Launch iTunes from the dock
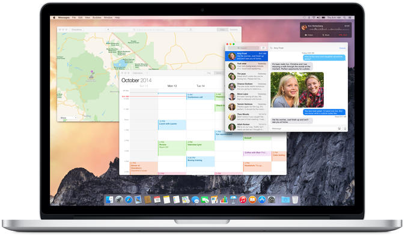Image resolution: width=405 pixels, height=235 pixels. [243, 200]
